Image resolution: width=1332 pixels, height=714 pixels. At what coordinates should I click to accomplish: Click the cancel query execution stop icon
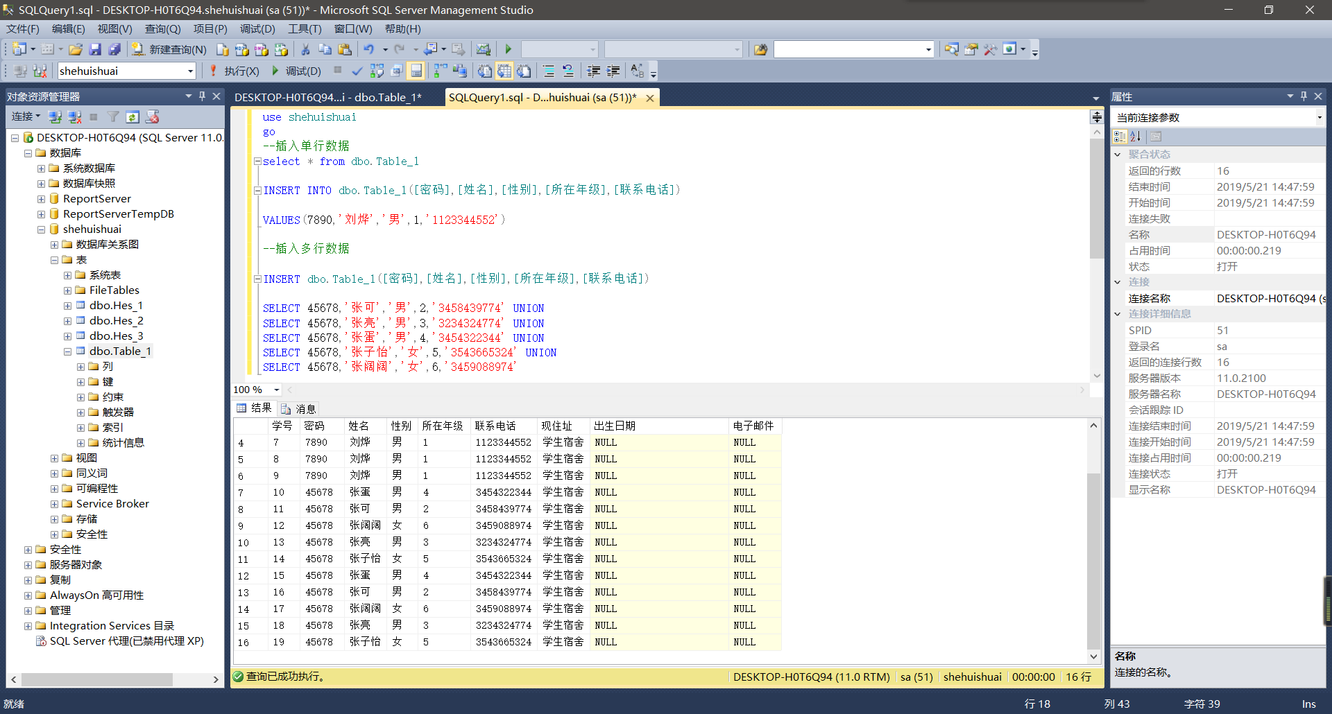(x=337, y=71)
